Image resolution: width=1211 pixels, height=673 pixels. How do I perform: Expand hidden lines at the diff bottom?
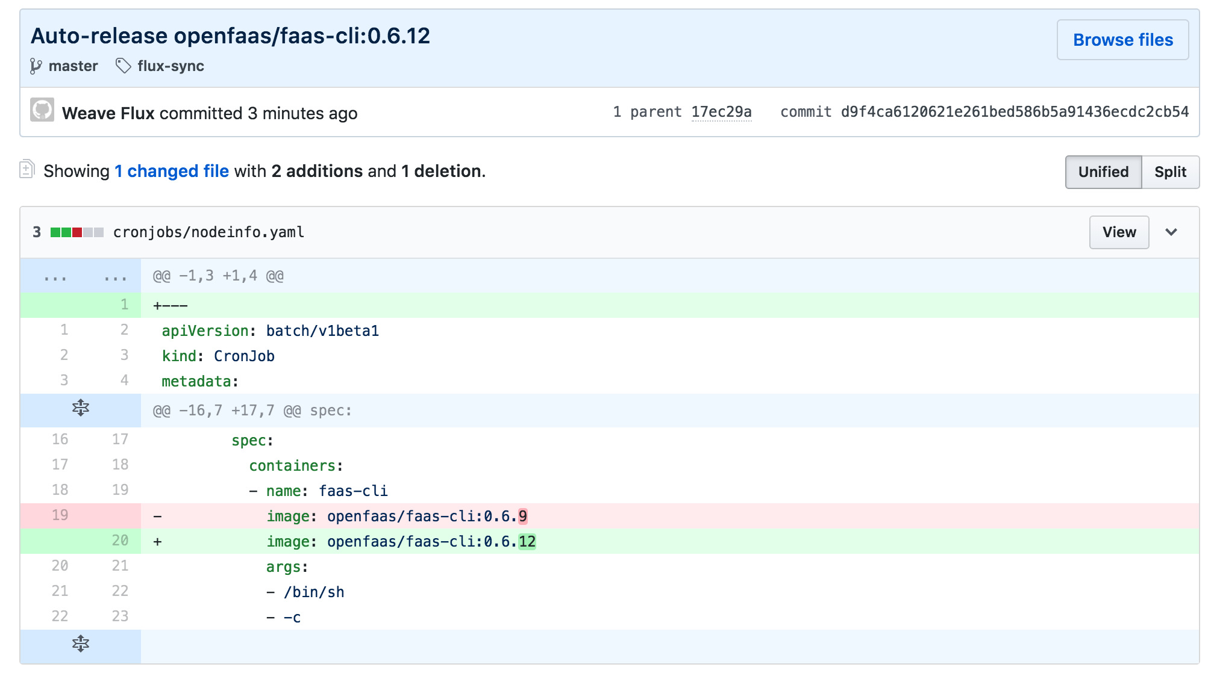81,645
